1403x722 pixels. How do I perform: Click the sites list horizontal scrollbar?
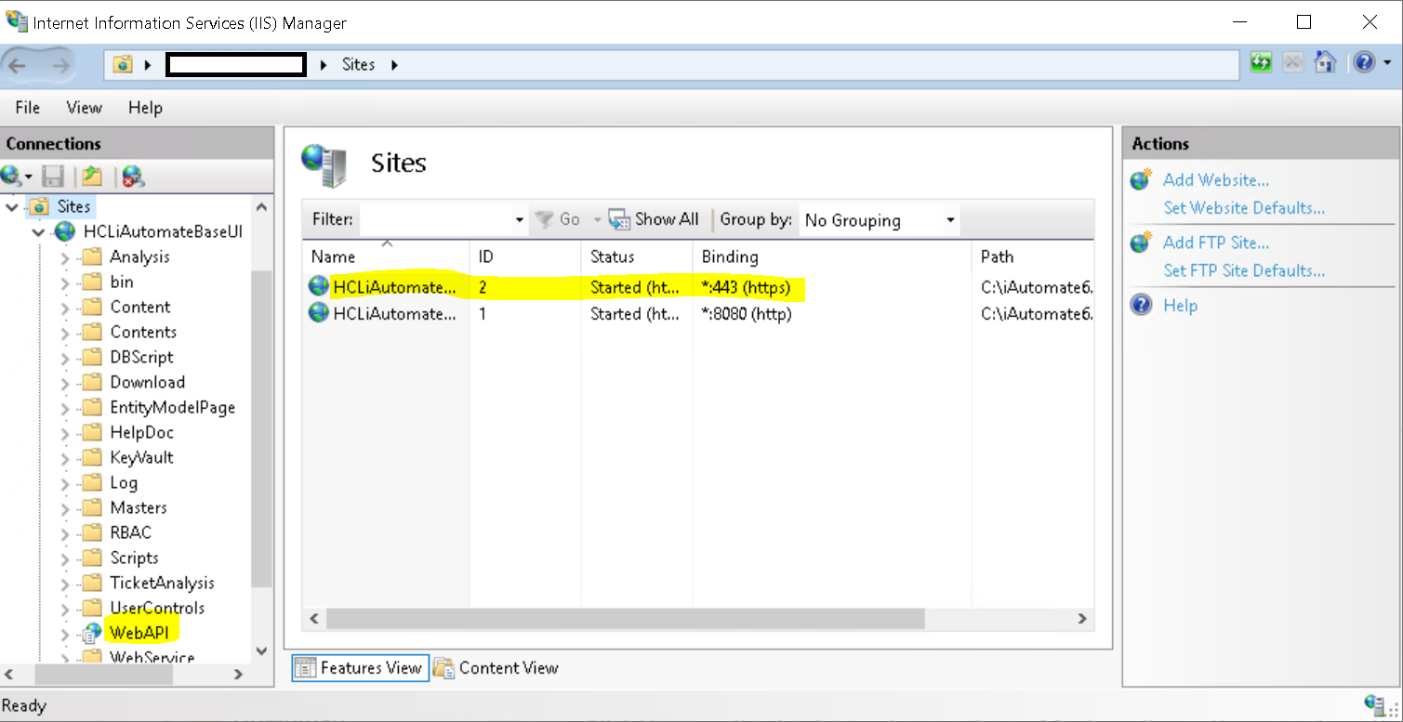pos(625,618)
